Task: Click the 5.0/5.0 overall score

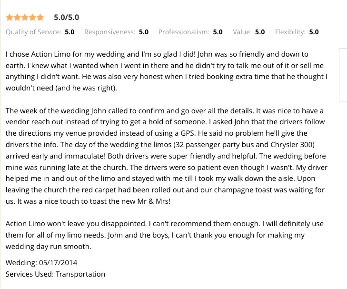Action: (66, 17)
